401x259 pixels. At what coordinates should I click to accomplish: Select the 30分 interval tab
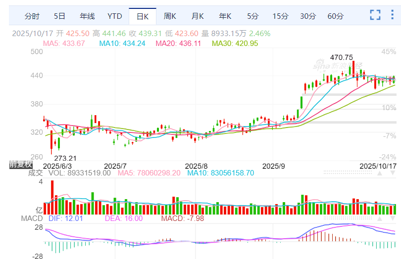308,16
